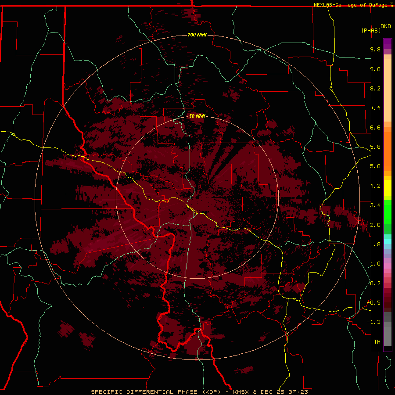Image resolution: width=395 pixels, height=395 pixels.
Task: Click the 50 NMI range ring label
Action: [x=197, y=116]
